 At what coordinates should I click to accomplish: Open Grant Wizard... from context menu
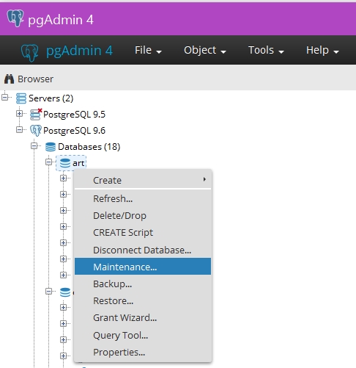[143, 318]
